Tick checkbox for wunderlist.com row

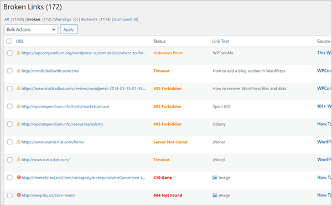coord(10,142)
